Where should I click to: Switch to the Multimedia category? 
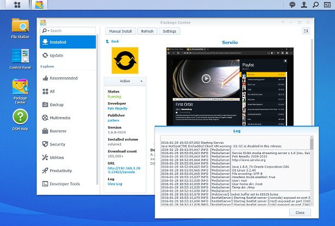pos(60,117)
